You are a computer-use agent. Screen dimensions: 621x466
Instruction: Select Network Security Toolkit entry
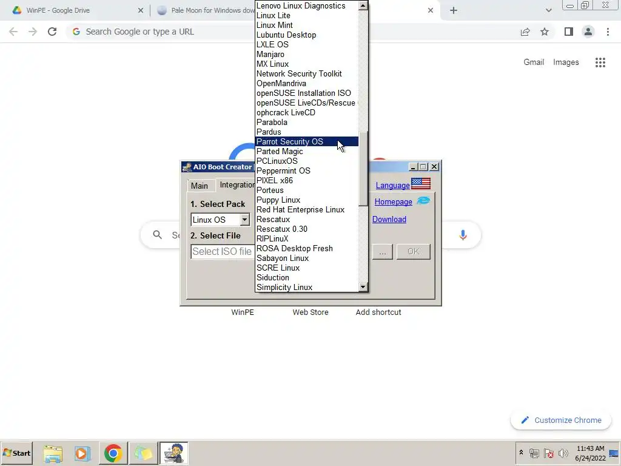(306, 73)
